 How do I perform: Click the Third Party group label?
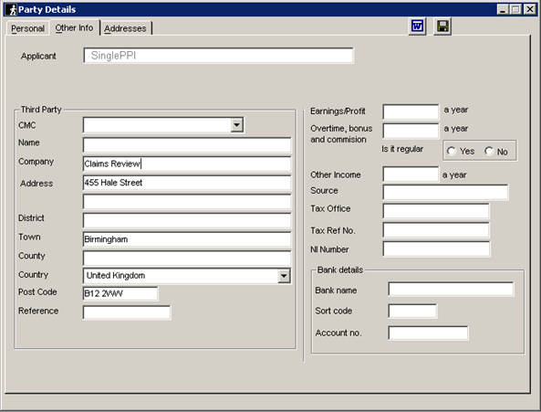coord(41,110)
